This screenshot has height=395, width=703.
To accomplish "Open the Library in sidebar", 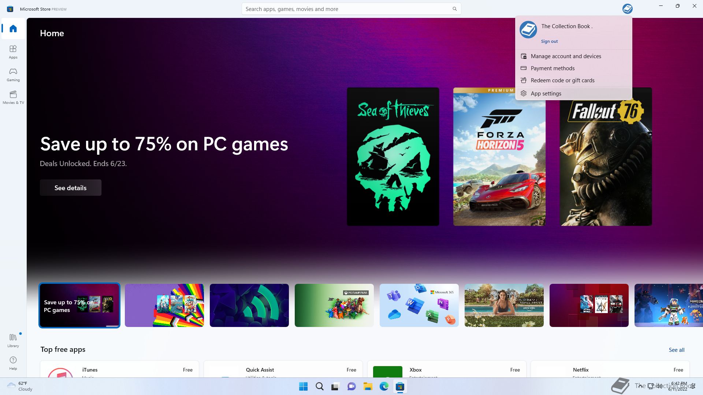I will coord(13,340).
